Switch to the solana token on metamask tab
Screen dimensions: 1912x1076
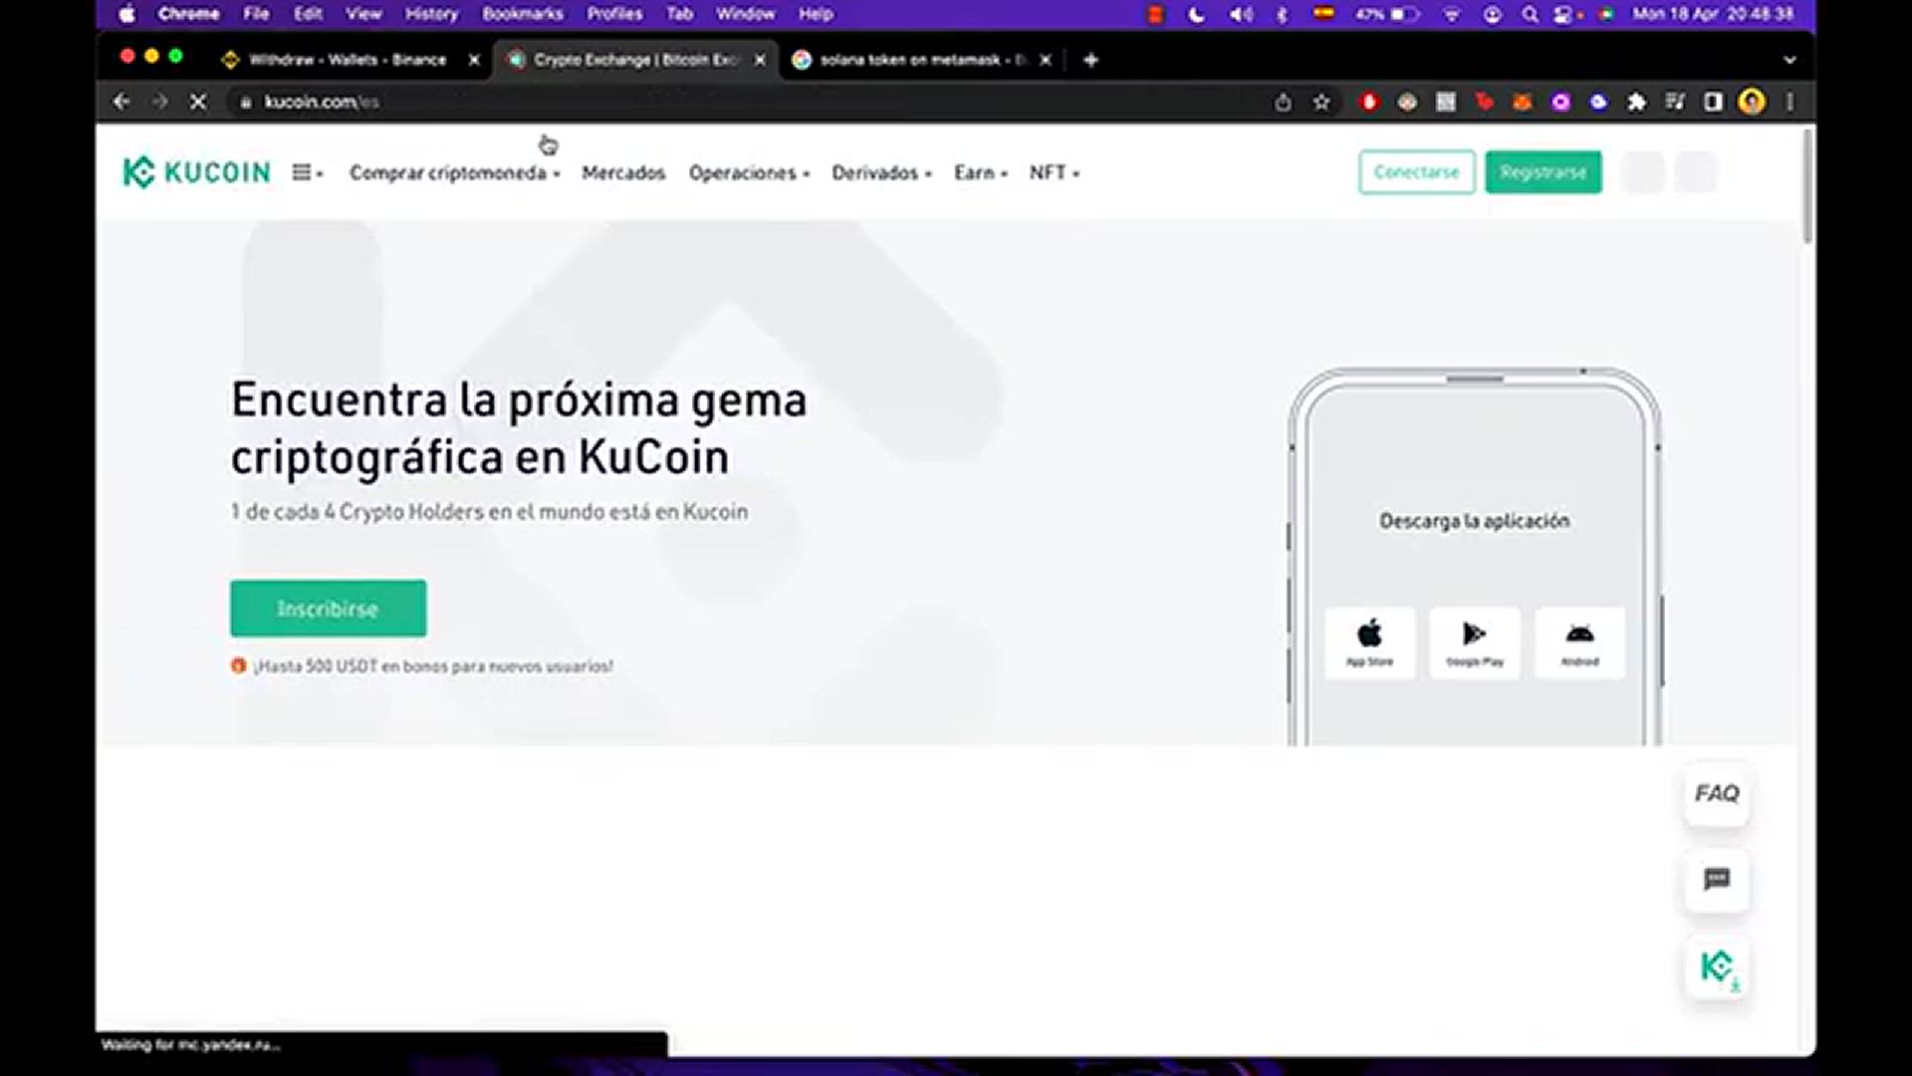922,60
